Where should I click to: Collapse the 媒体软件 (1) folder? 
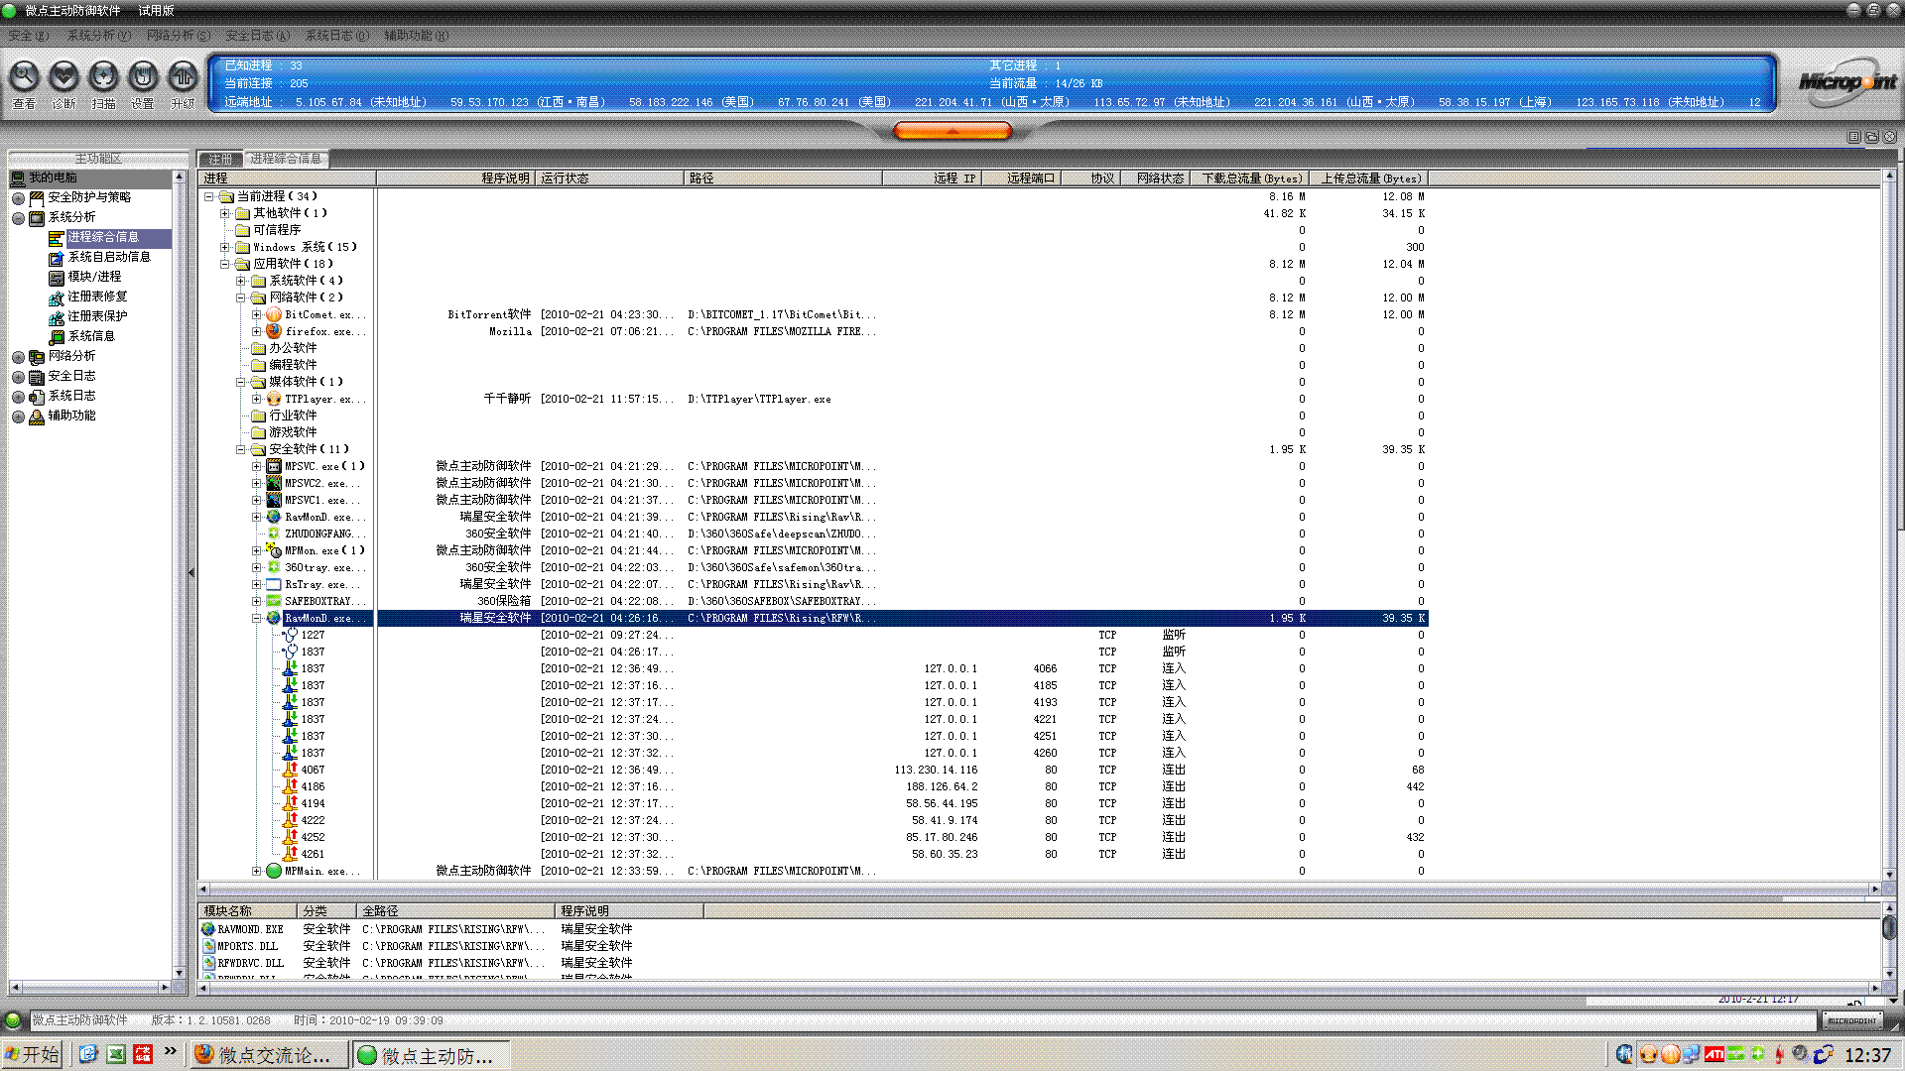point(240,382)
